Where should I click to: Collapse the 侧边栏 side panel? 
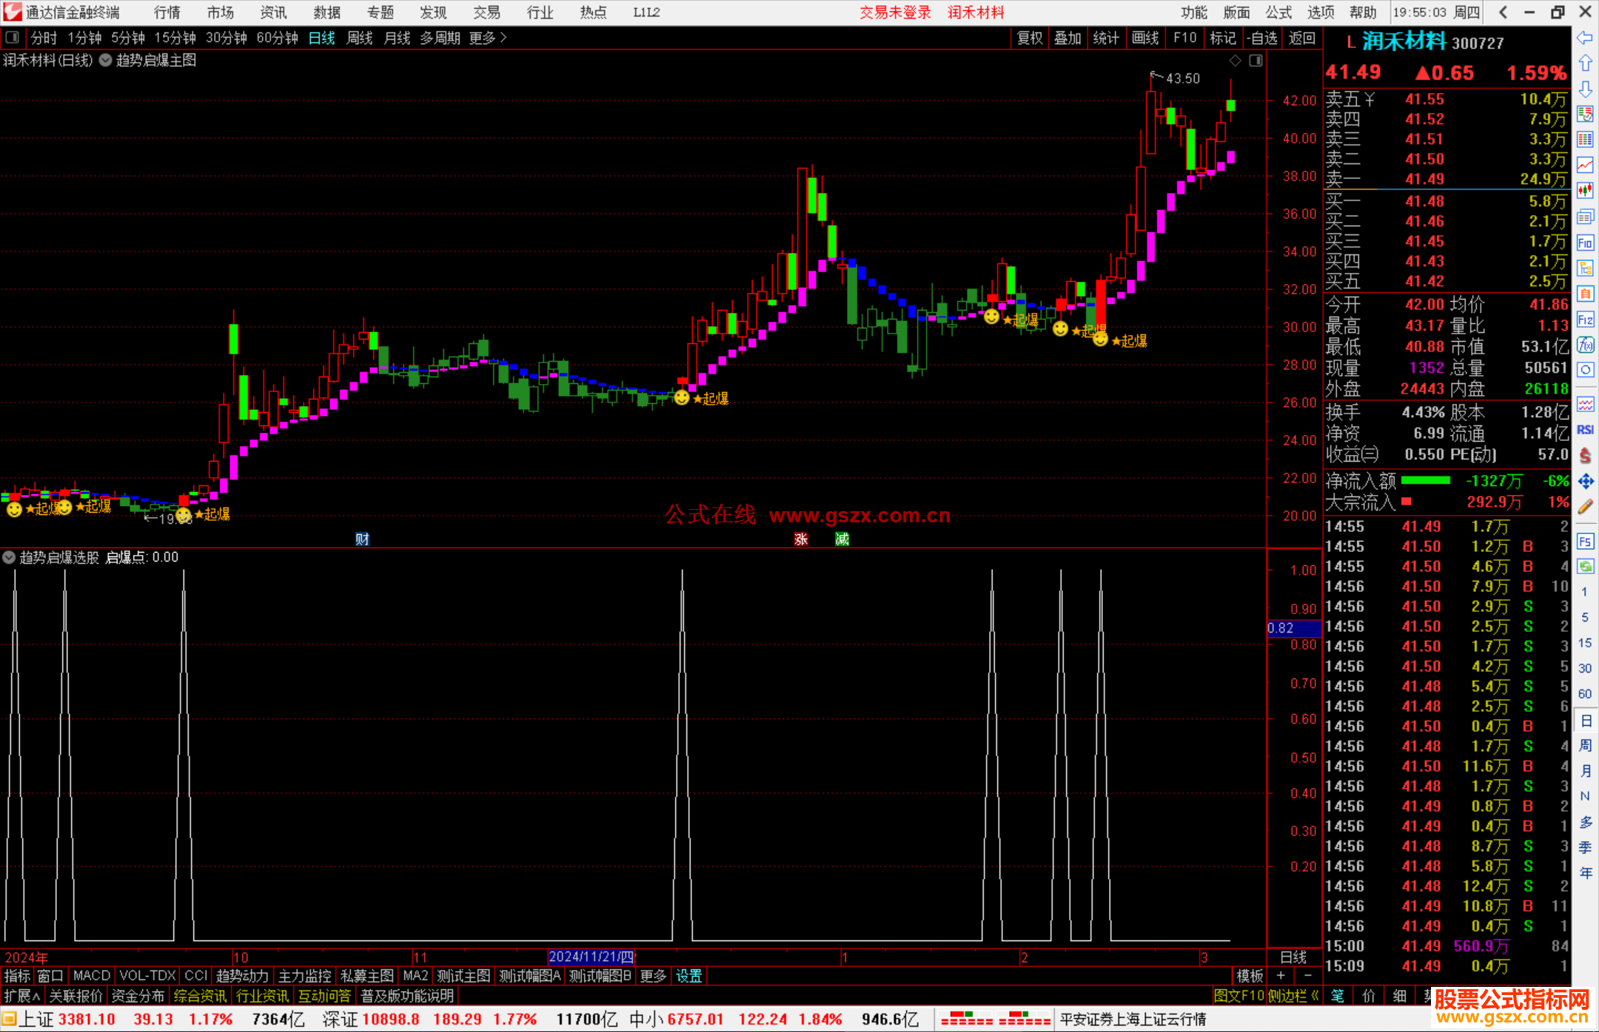tap(1293, 996)
